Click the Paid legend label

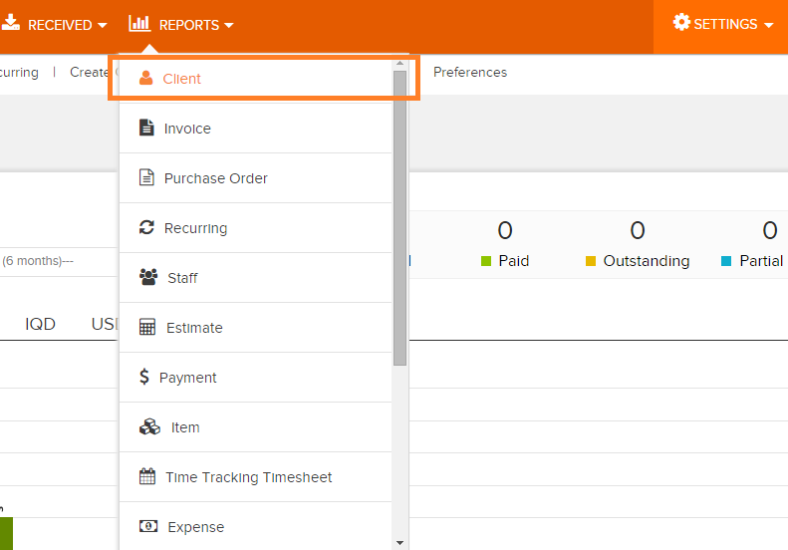coord(514,261)
